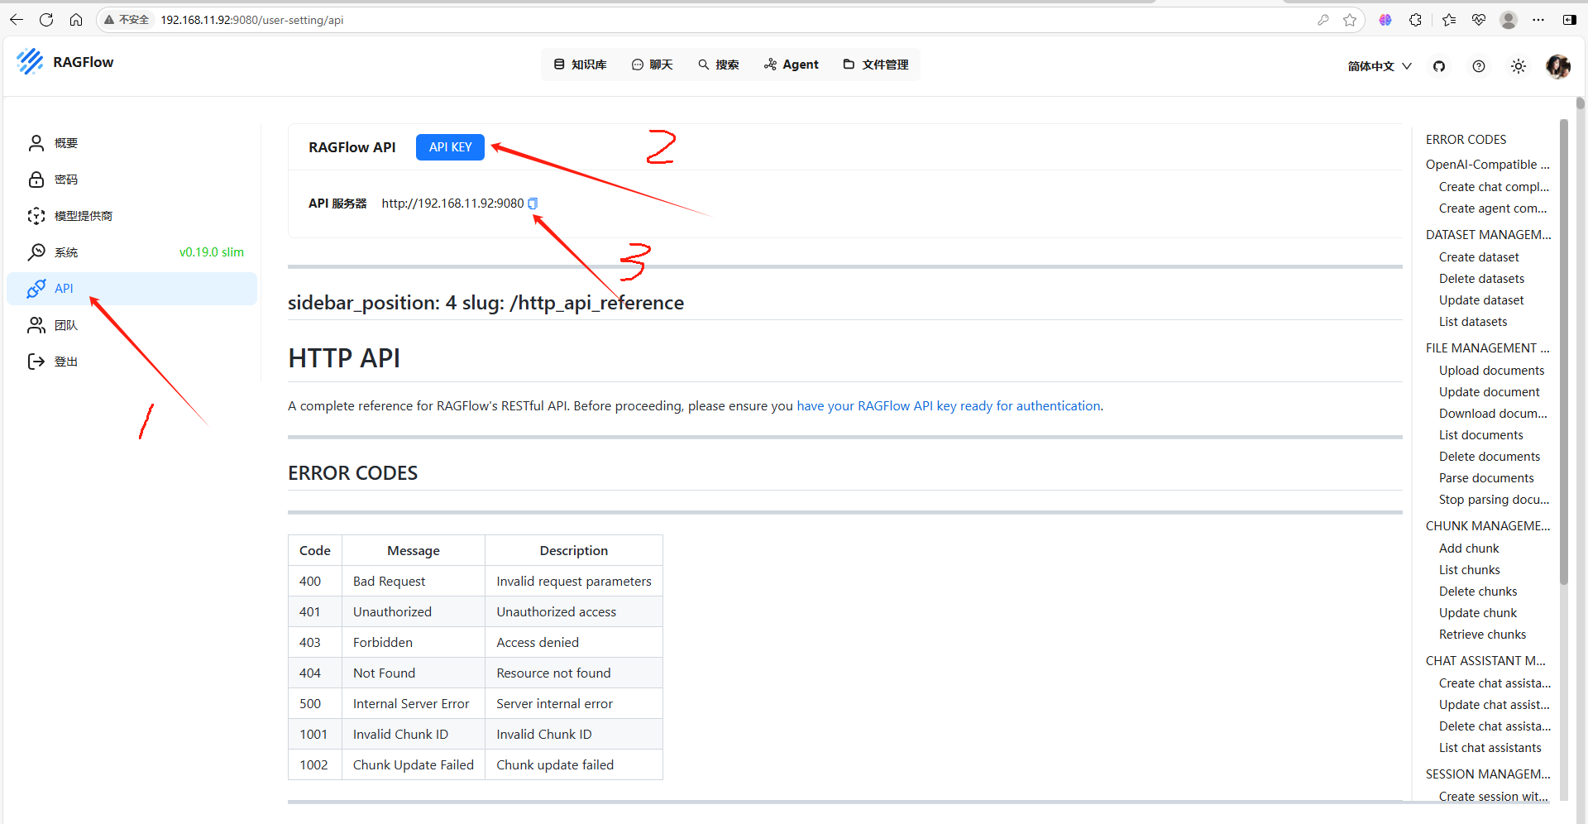Toggle light theme sun icon
Image resolution: width=1588 pixels, height=824 pixels.
click(1519, 66)
